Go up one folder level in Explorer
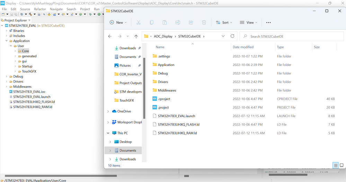The height and width of the screenshot is (182, 346). pos(136,36)
